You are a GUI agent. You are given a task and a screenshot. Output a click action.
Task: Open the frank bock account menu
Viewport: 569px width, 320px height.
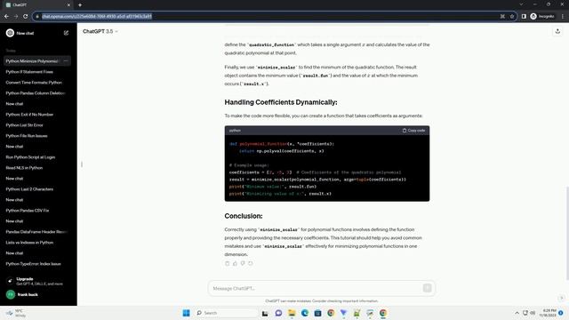(38, 294)
